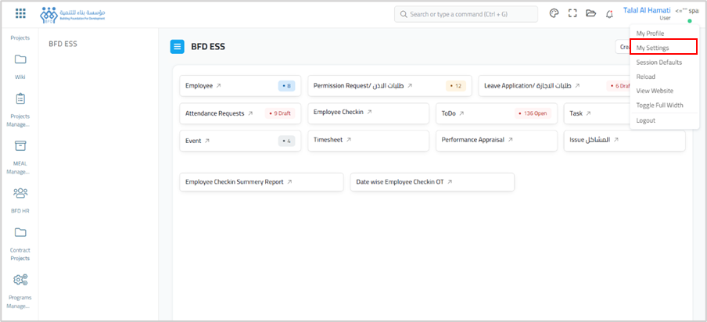Choose Logout from the user menu
The width and height of the screenshot is (707, 322).
pyautogui.click(x=645, y=120)
